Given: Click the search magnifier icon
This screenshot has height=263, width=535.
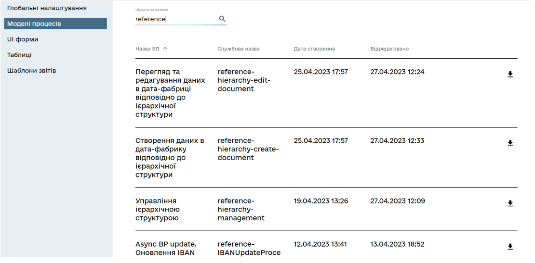Looking at the screenshot, I should pos(222,19).
